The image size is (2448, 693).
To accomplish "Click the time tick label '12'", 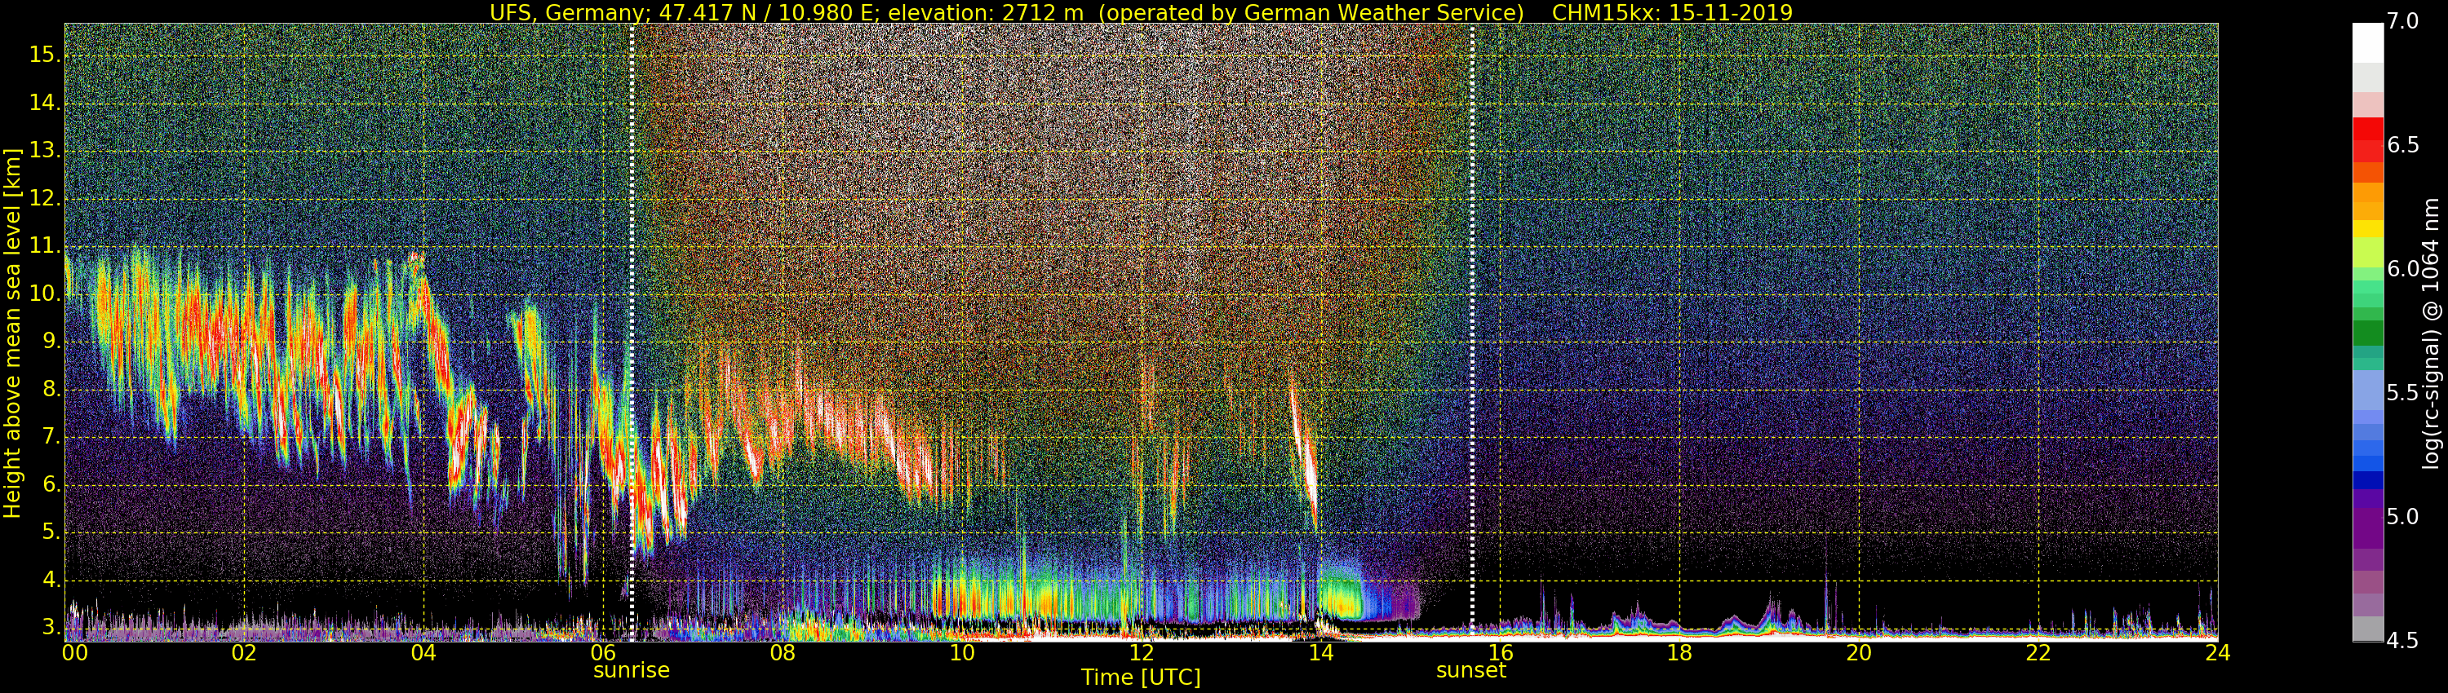I will [x=1142, y=652].
